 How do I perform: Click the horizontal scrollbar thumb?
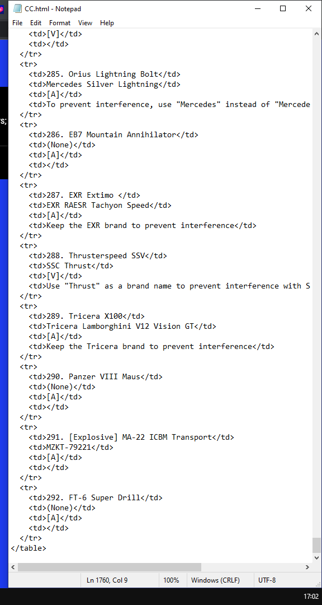(x=110, y=567)
